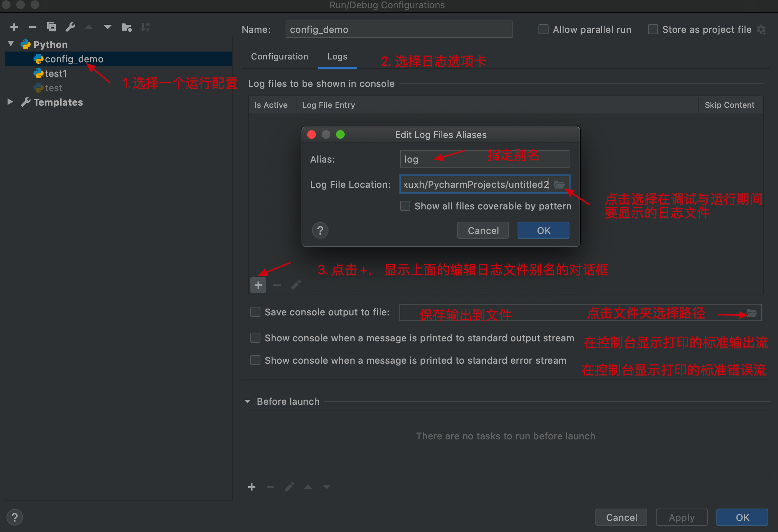Screen dimensions: 778x532
Task: Enable Store as project file
Action: (653, 29)
